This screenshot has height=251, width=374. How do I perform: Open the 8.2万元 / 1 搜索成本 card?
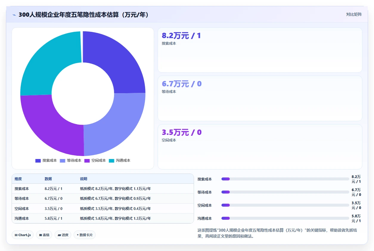click(260, 50)
